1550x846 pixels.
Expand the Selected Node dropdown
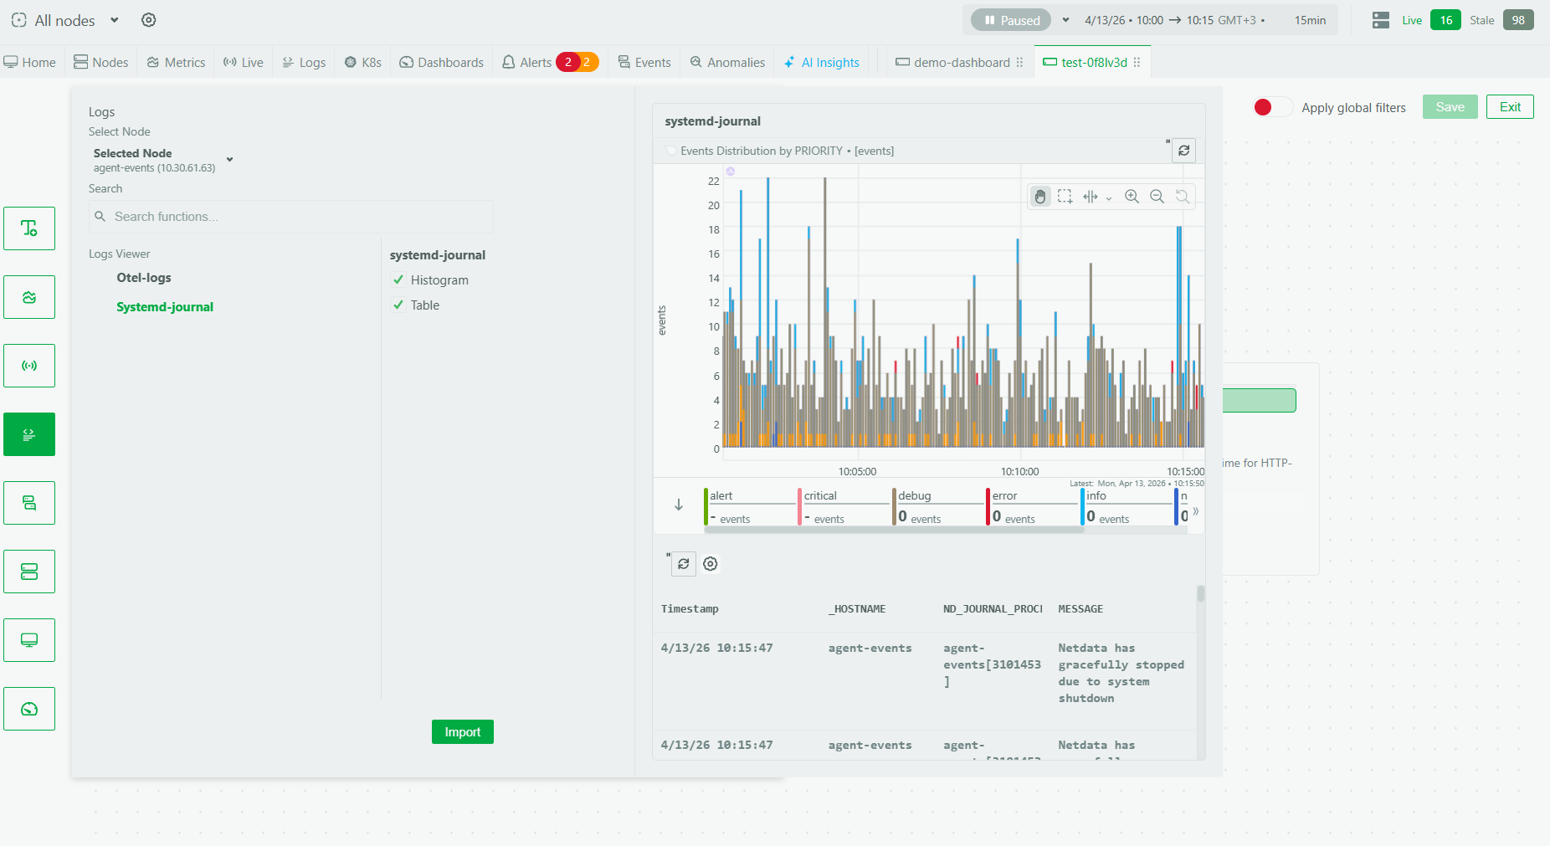pyautogui.click(x=228, y=159)
